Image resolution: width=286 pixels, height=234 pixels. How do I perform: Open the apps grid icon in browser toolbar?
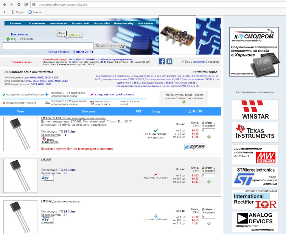26,4
